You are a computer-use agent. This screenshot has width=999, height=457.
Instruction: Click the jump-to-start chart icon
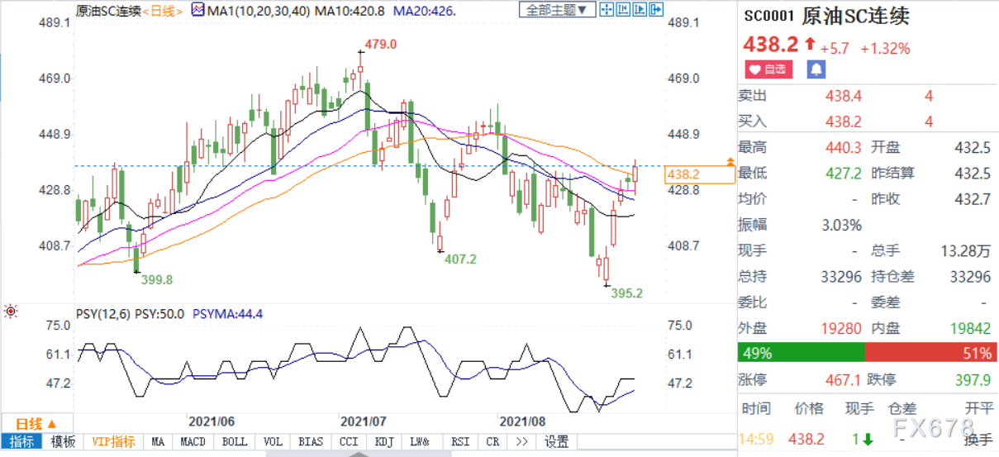[x=621, y=10]
